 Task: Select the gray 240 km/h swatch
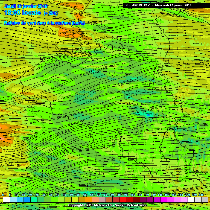(x=205, y=200)
